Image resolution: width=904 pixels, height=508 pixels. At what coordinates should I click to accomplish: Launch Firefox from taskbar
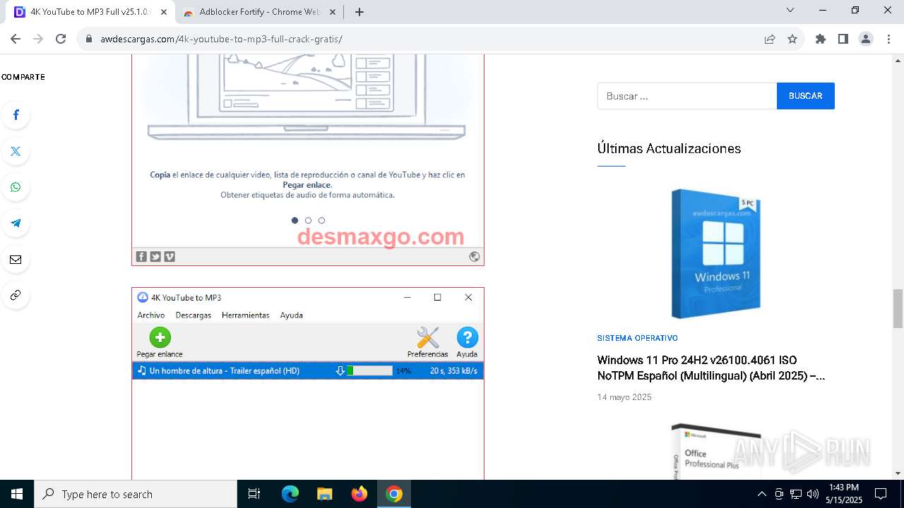coord(359,494)
